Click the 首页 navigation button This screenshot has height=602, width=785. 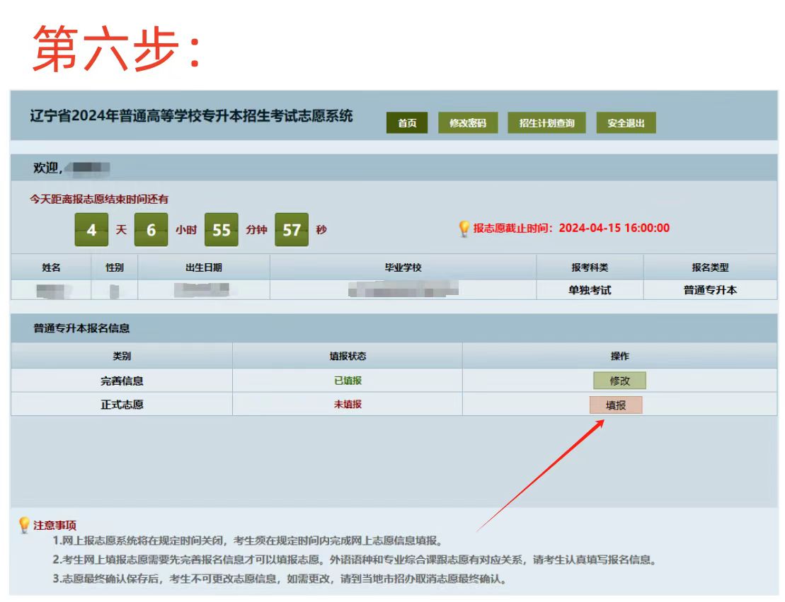406,123
